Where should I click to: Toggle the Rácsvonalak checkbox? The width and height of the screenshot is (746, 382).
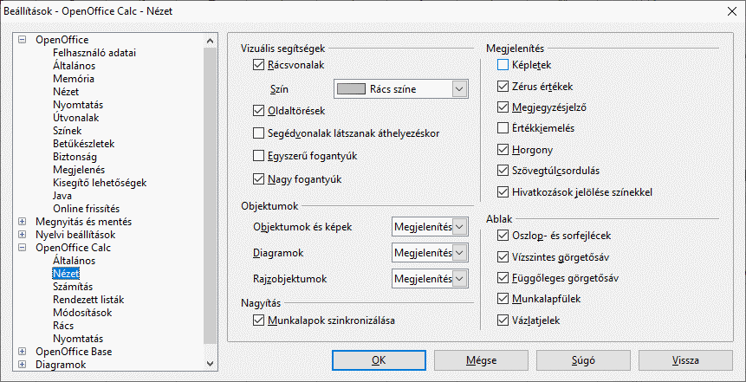click(258, 65)
